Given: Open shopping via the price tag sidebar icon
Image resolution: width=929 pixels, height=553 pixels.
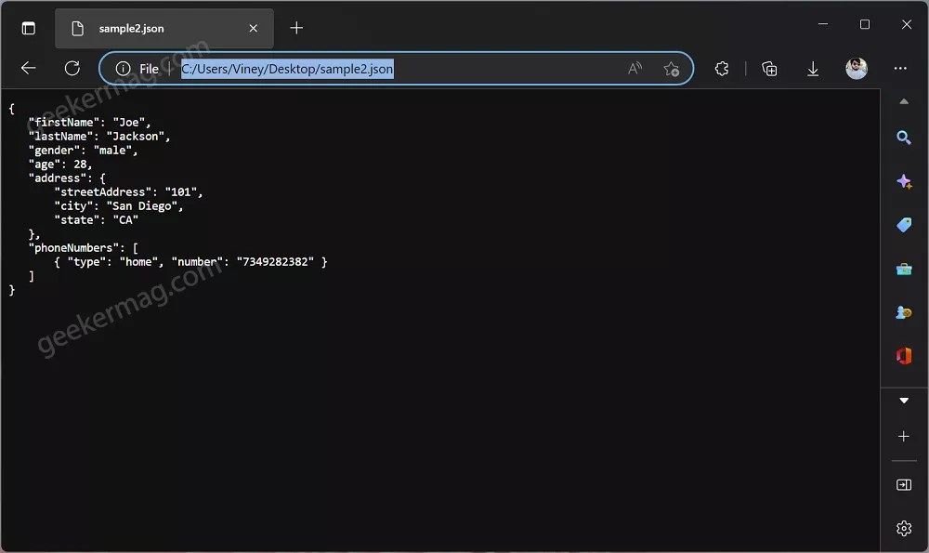Looking at the screenshot, I should point(903,225).
